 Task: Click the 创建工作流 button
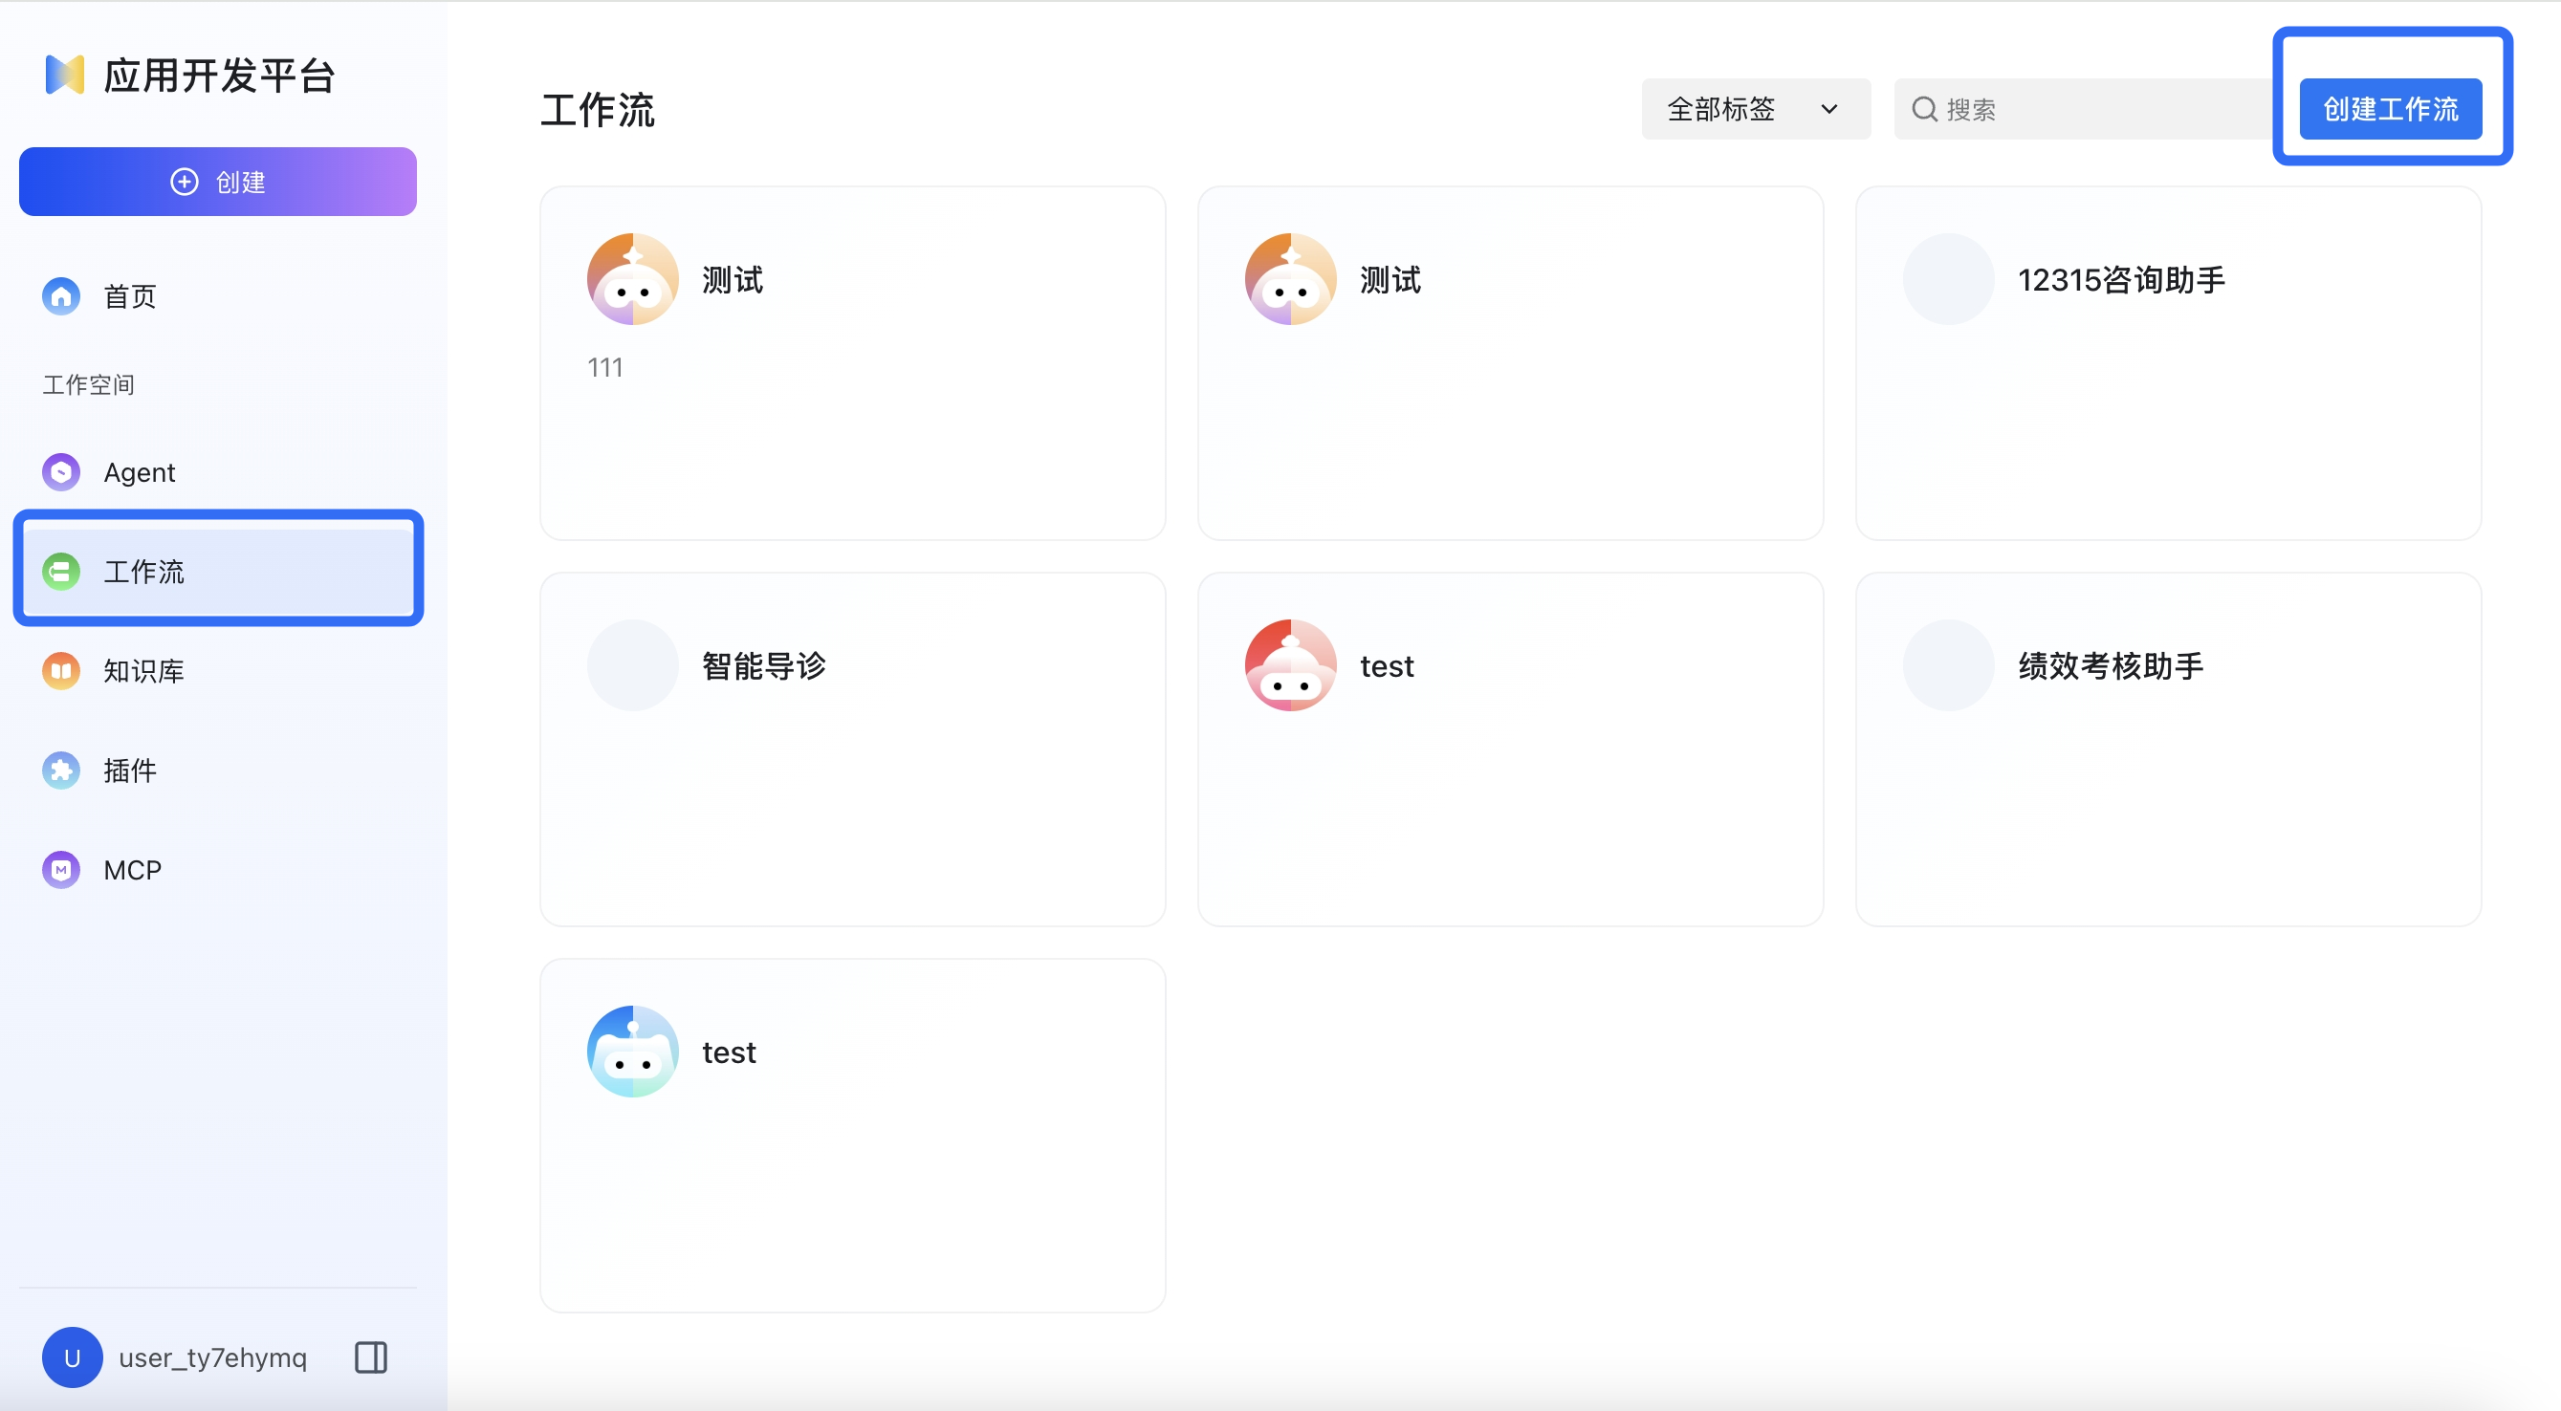tap(2389, 109)
